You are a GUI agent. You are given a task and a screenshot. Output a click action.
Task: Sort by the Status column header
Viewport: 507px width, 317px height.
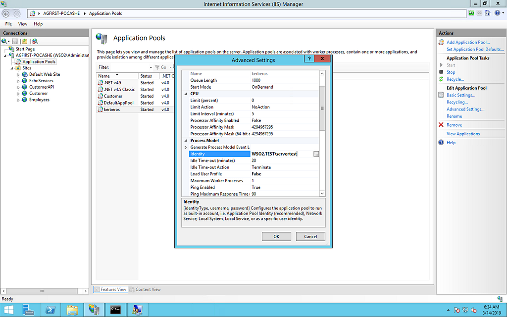tap(149, 76)
